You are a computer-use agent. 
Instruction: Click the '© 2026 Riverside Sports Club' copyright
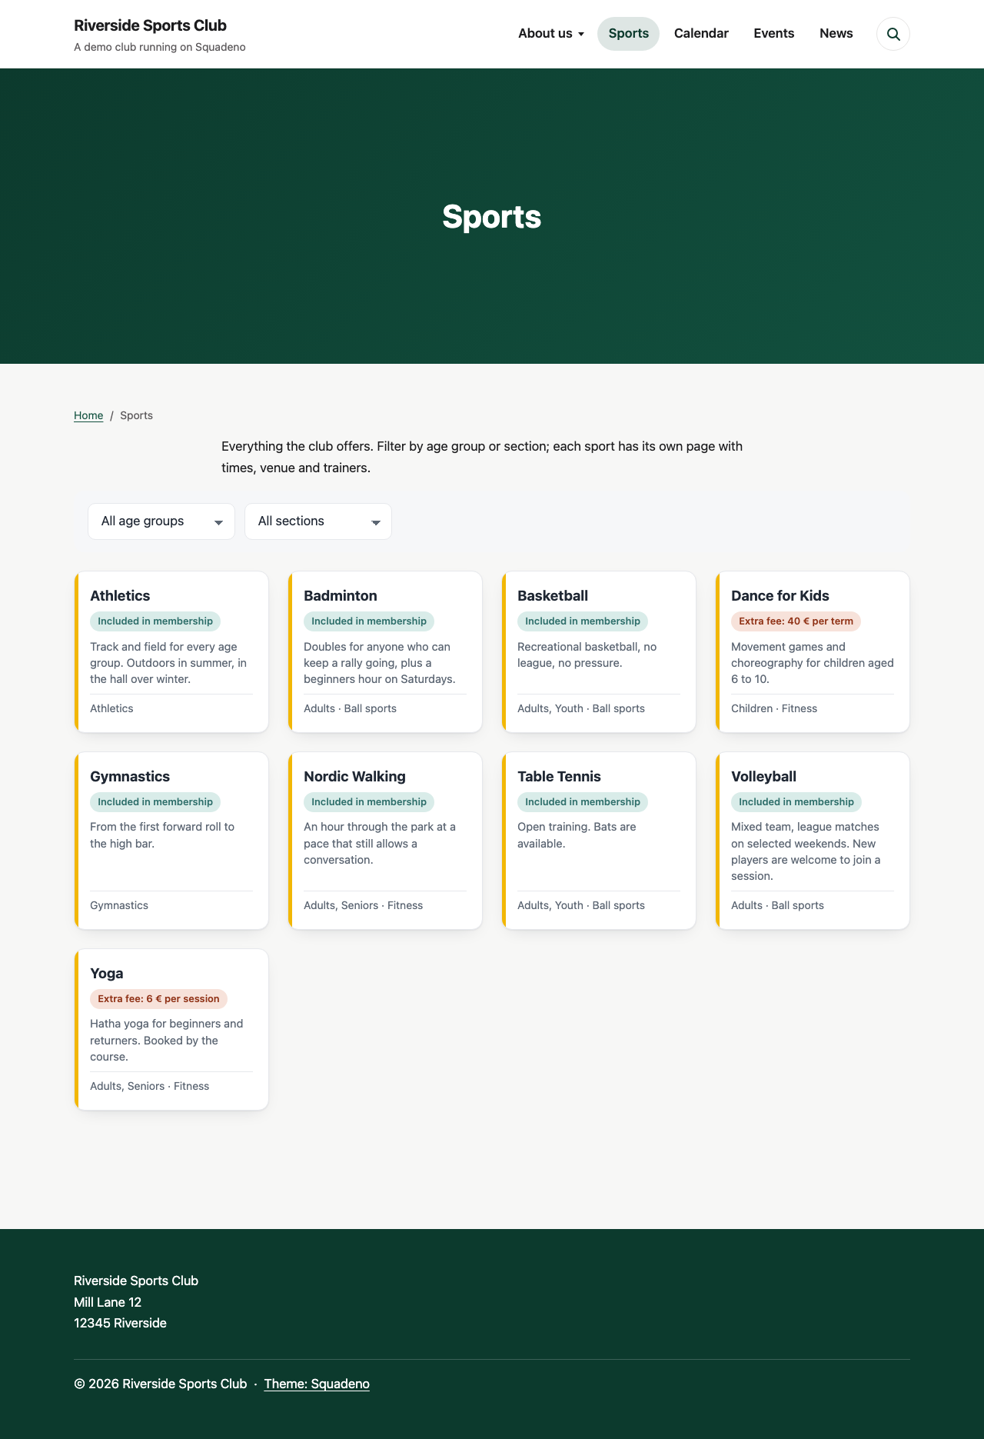(161, 1384)
